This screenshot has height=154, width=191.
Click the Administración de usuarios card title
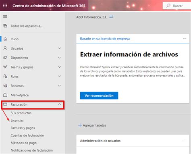coord(100,141)
